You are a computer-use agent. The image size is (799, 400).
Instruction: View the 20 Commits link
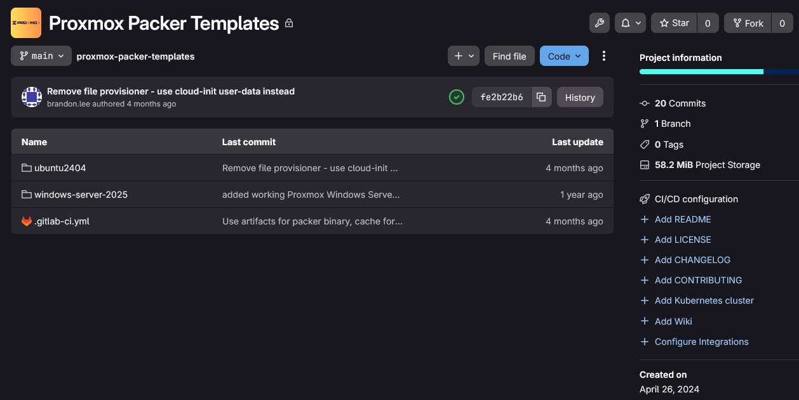coord(680,103)
